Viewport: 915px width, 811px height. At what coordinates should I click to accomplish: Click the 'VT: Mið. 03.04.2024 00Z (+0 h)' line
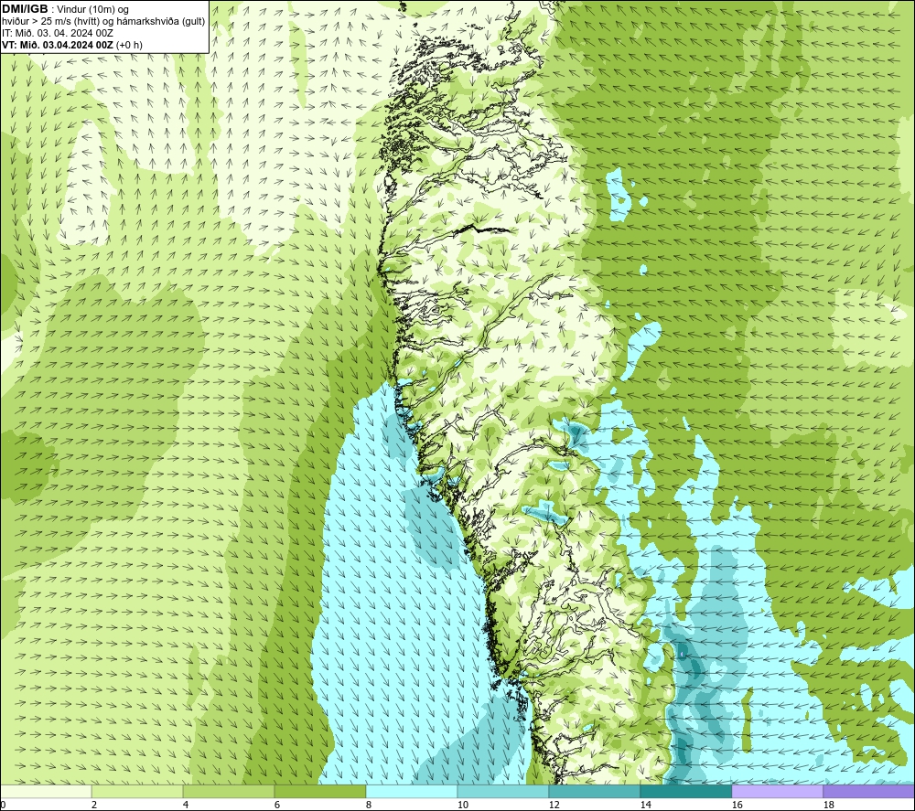click(x=71, y=45)
